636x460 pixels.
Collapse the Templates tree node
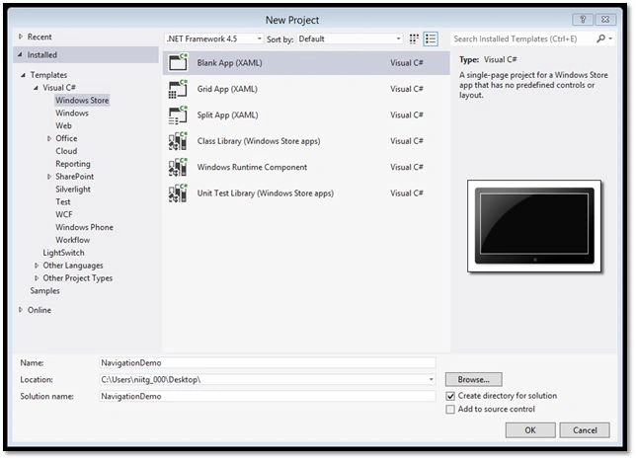(23, 75)
